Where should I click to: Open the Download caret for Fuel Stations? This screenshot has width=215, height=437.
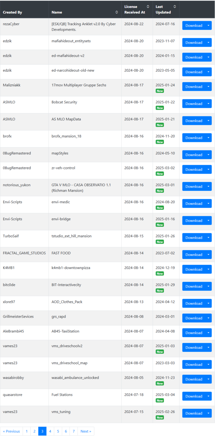click(x=208, y=396)
